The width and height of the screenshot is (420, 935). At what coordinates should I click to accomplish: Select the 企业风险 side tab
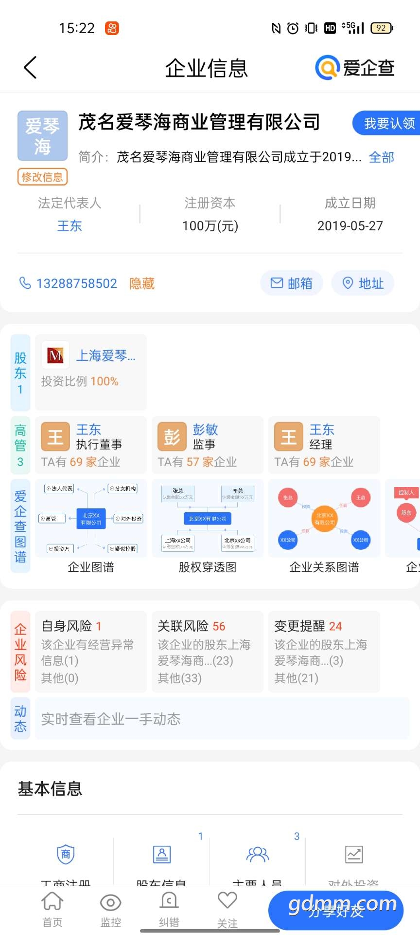(20, 652)
